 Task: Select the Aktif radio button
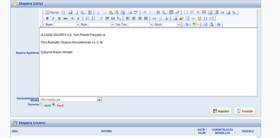pos(41,105)
